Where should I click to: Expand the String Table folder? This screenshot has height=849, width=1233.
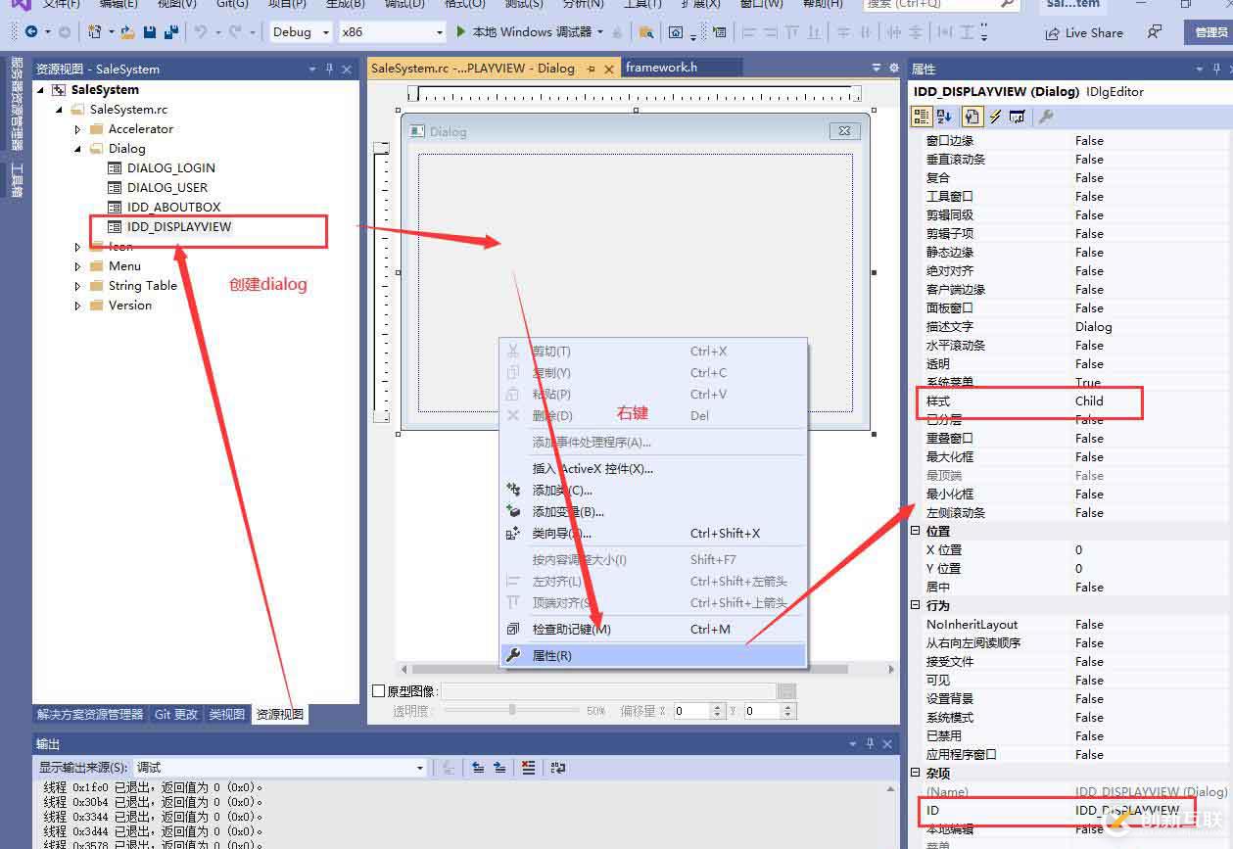(77, 286)
